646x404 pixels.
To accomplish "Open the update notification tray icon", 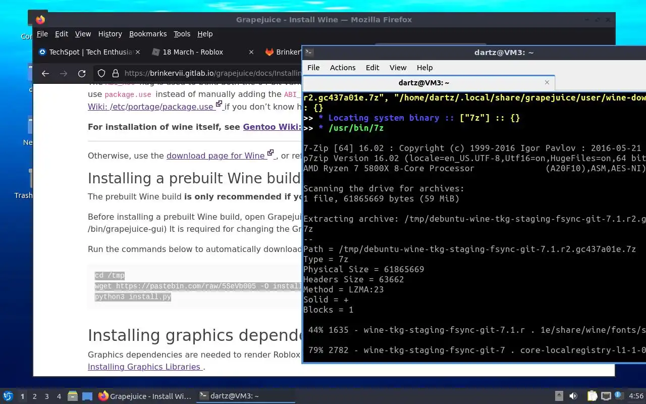I will (x=619, y=396).
